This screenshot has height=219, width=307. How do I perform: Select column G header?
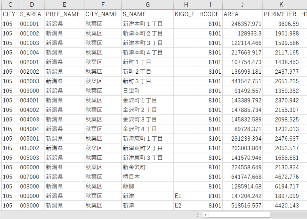coord(148,5)
